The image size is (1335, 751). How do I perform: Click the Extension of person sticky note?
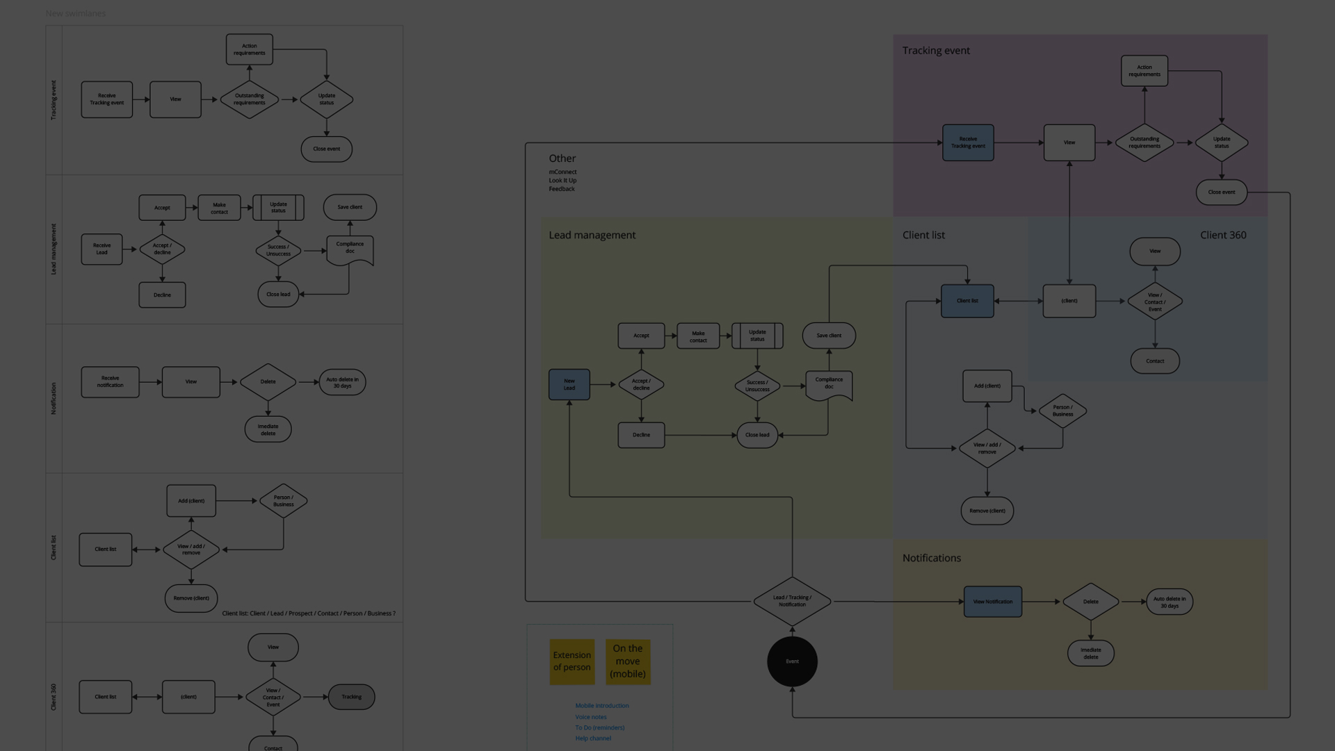tap(572, 661)
